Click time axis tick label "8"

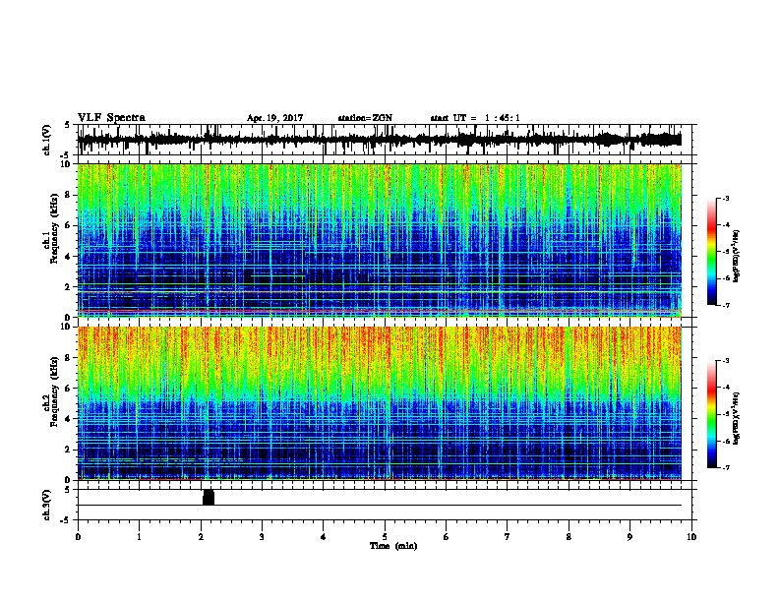pyautogui.click(x=569, y=537)
